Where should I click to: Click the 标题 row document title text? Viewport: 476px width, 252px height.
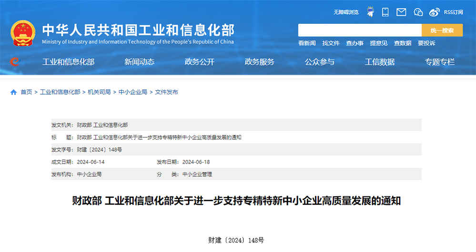[159, 137]
